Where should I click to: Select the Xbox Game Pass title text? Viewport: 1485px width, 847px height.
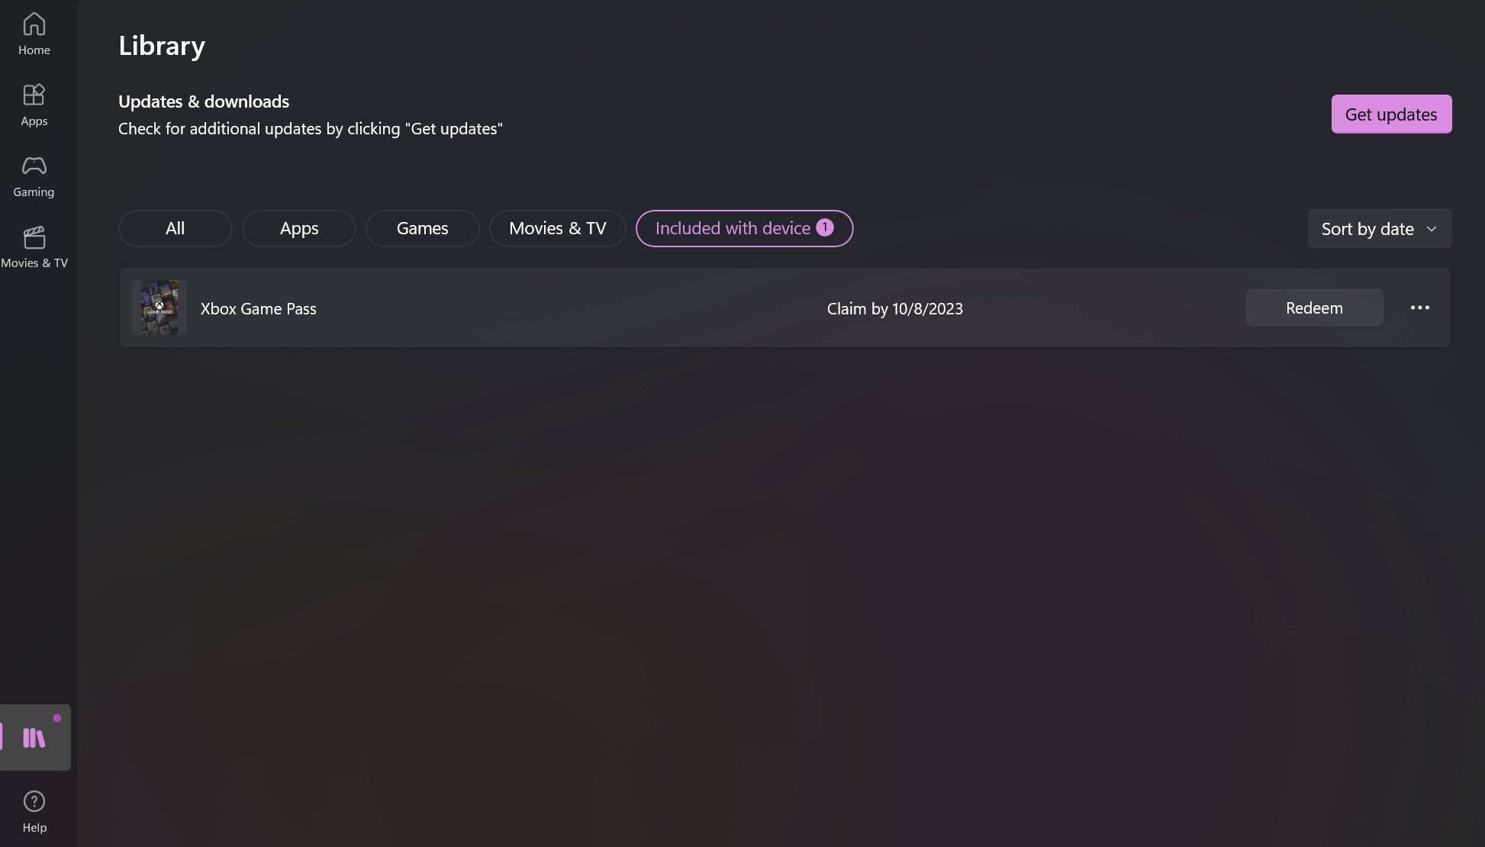pos(259,308)
